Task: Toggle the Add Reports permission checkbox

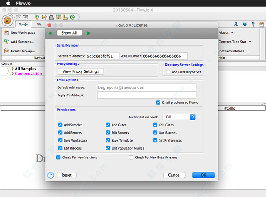Action: coord(60,133)
